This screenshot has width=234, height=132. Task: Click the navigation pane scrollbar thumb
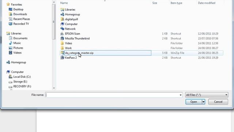(54, 22)
